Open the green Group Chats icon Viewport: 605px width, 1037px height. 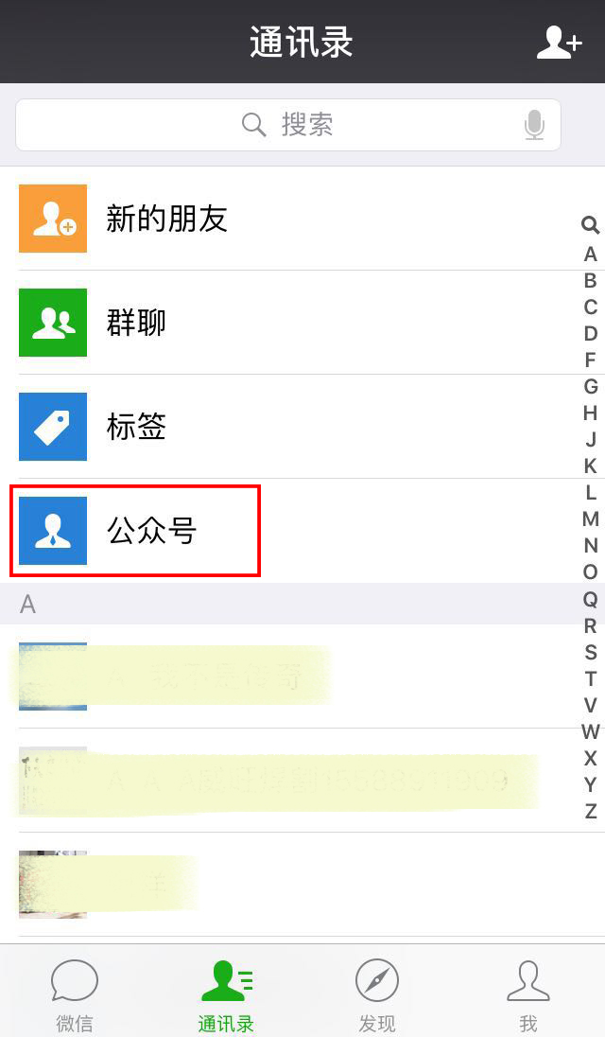[53, 322]
